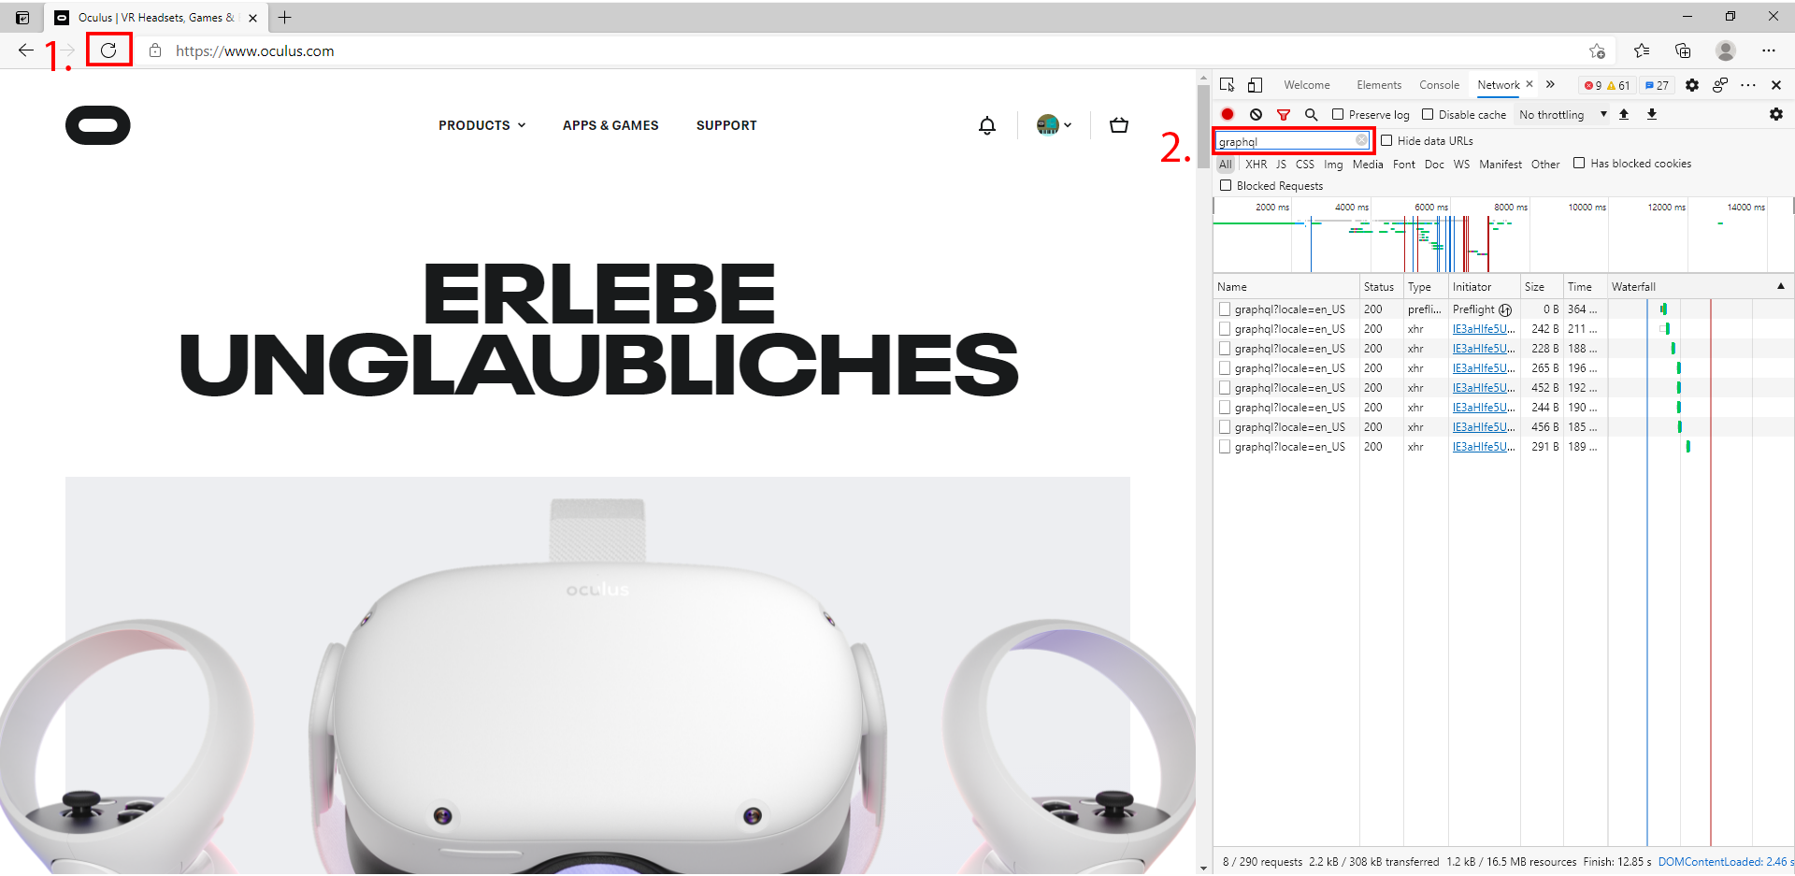The width and height of the screenshot is (1795, 876).
Task: Open the initiator link for the 291 B request
Action: 1484,447
